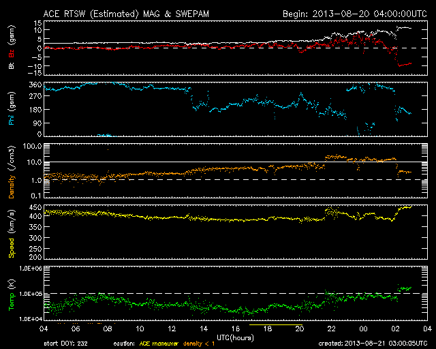Click the 'UTC(hours)' x-axis title
Screen dimensions: 436x349
point(235,338)
